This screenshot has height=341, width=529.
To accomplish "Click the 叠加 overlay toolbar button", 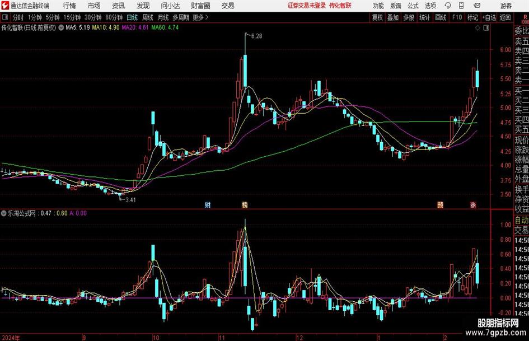I will (393, 17).
